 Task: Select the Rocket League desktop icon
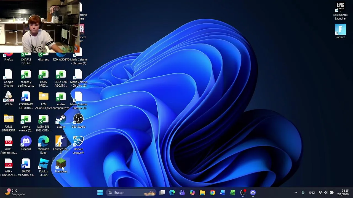coord(78,145)
